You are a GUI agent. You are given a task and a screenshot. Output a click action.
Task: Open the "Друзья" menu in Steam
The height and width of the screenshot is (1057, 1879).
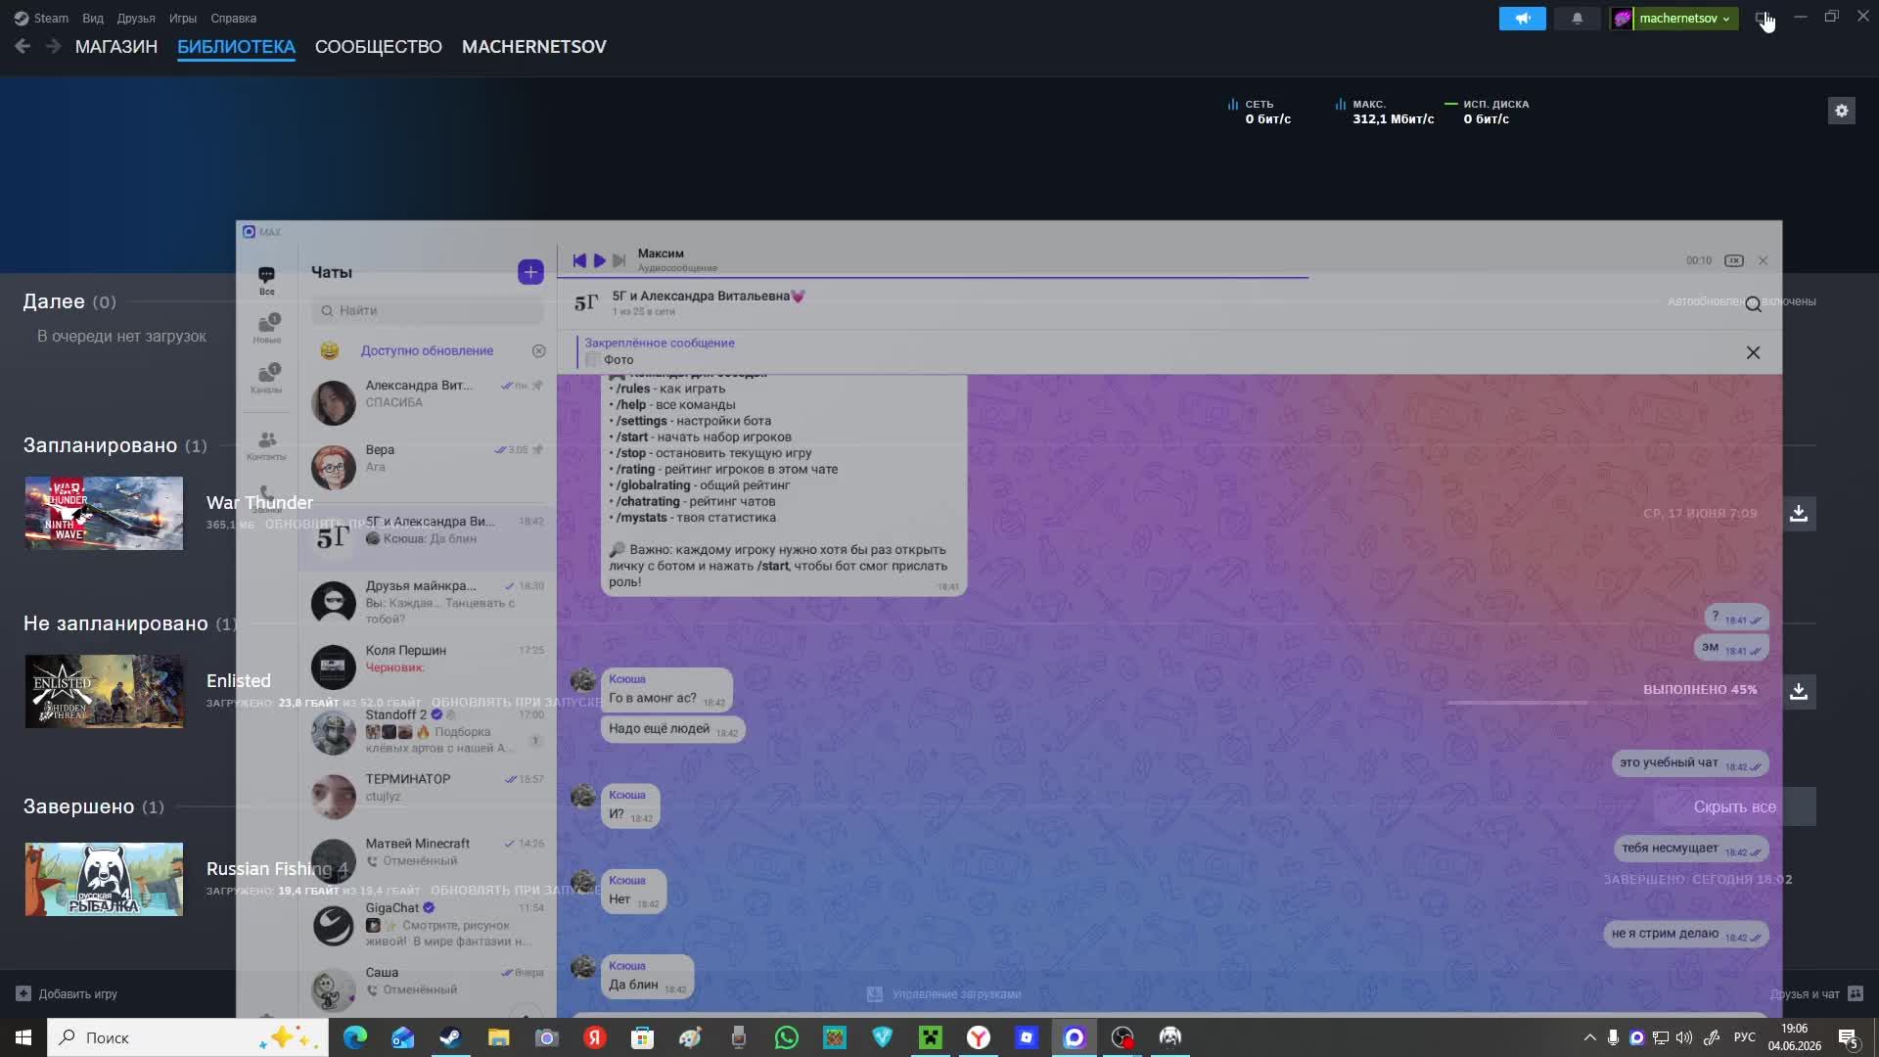tap(136, 18)
